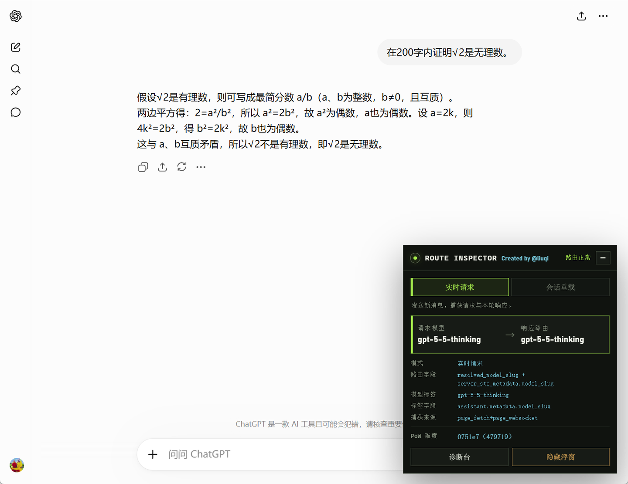Start a new chat with the pencil icon
The image size is (628, 484).
16,47
